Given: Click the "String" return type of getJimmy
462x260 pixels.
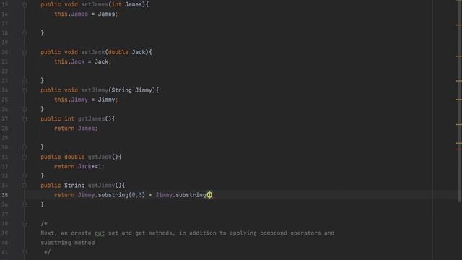Looking at the screenshot, I should tap(74, 186).
